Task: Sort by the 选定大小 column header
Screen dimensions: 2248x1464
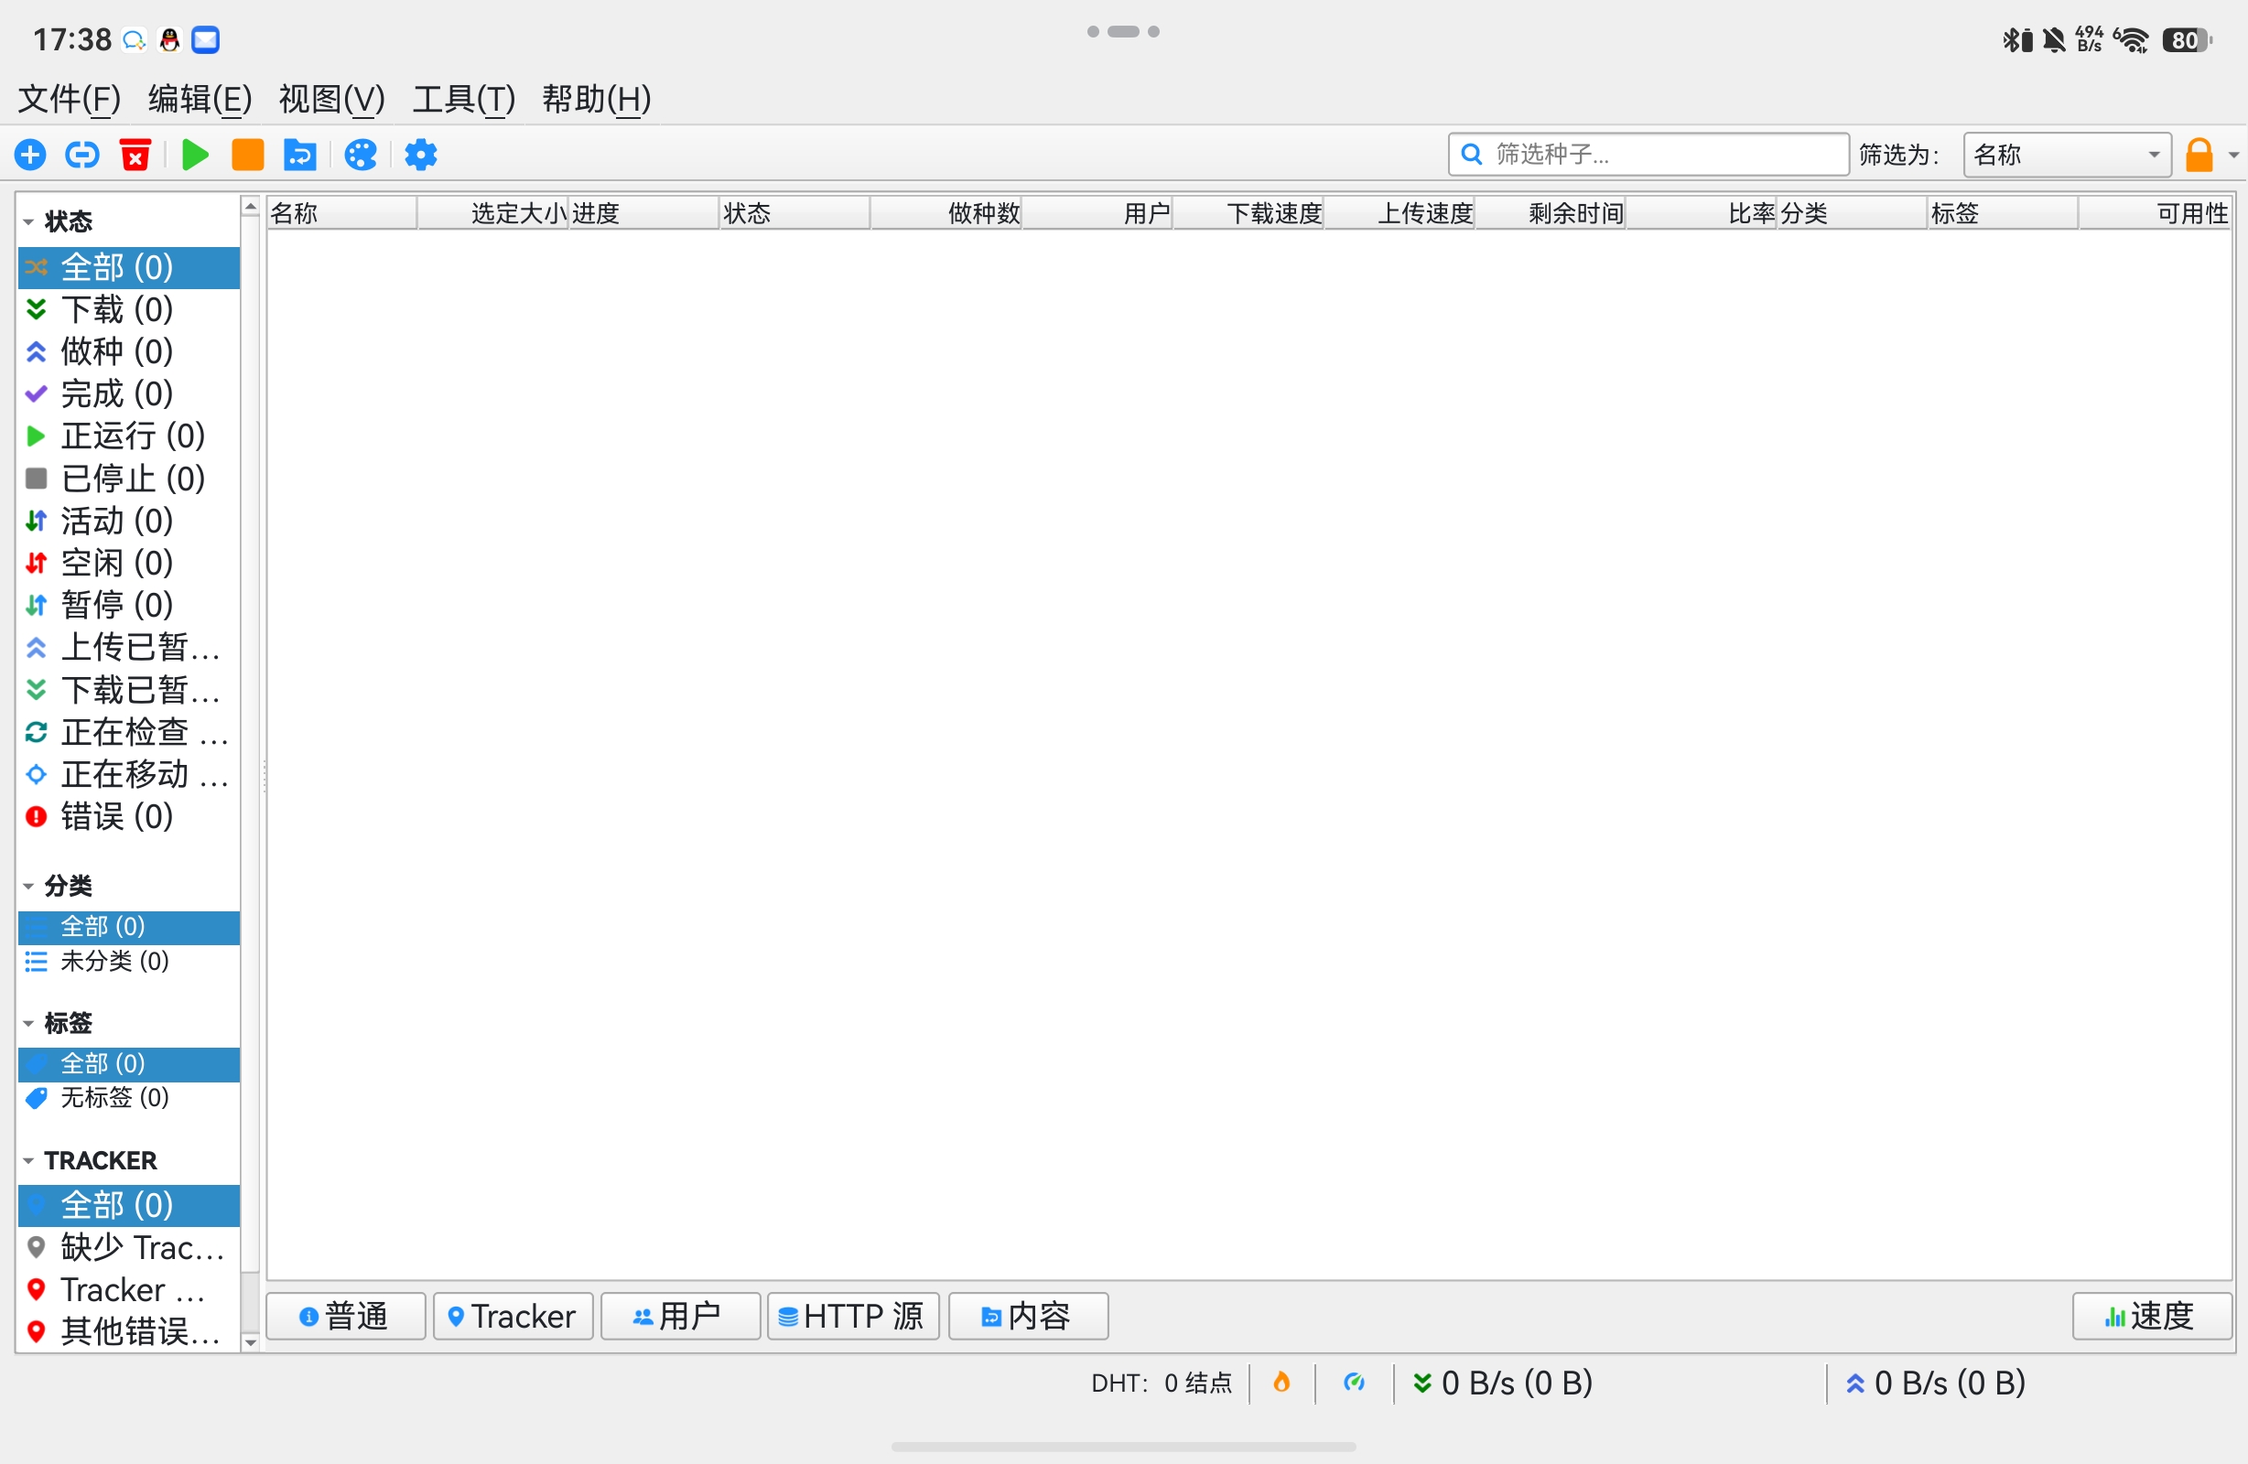Action: pyautogui.click(x=493, y=213)
